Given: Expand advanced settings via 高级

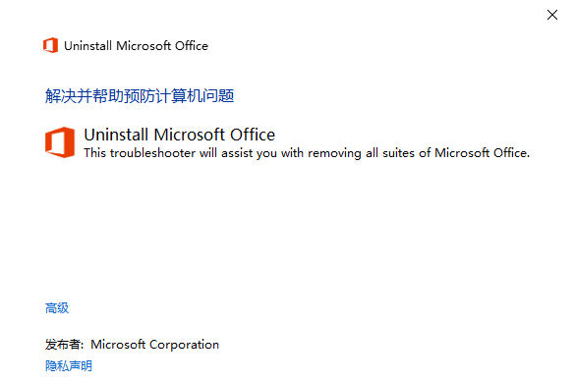Looking at the screenshot, I should click(57, 307).
